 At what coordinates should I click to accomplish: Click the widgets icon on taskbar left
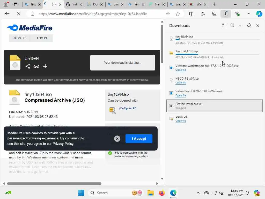[8, 193]
